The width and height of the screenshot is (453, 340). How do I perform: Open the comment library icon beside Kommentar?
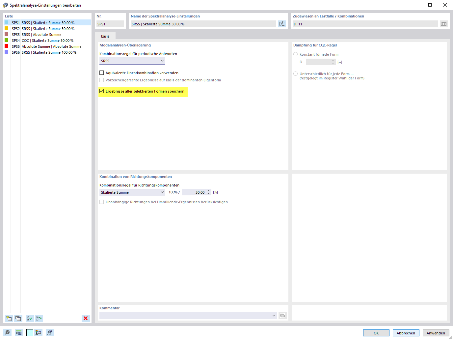click(x=282, y=316)
